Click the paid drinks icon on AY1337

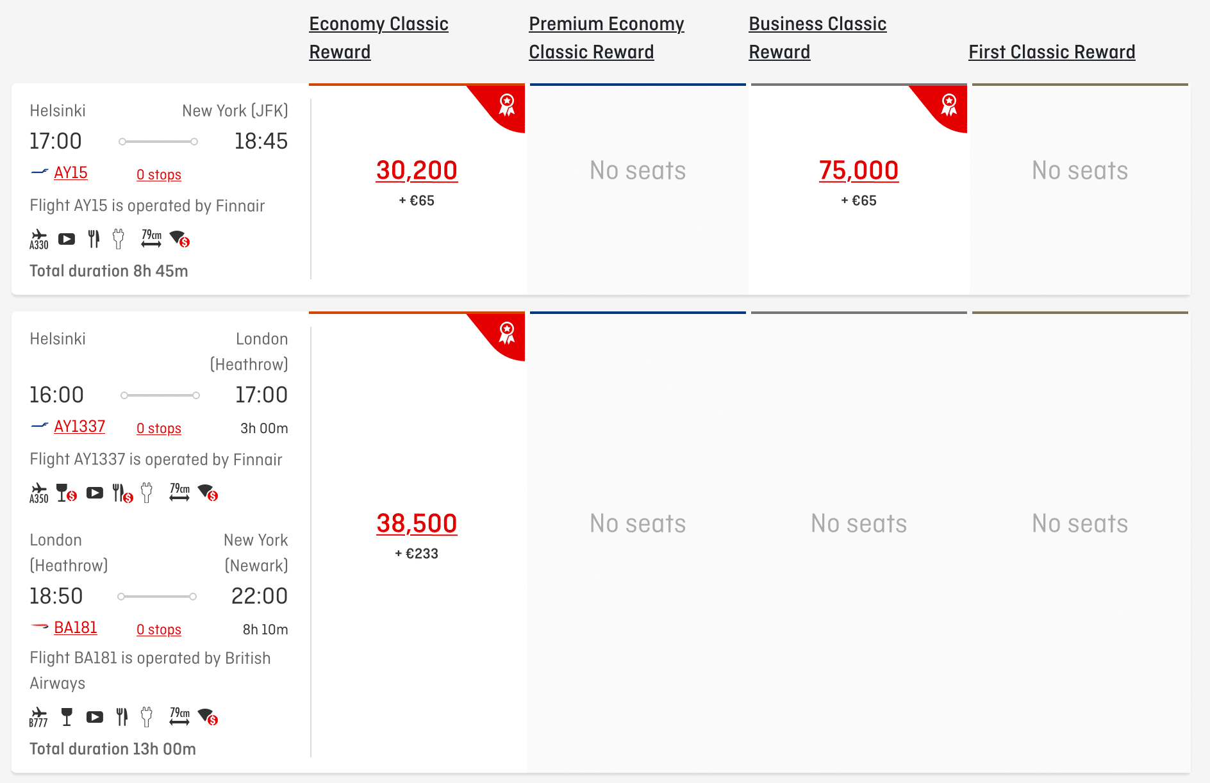(66, 493)
